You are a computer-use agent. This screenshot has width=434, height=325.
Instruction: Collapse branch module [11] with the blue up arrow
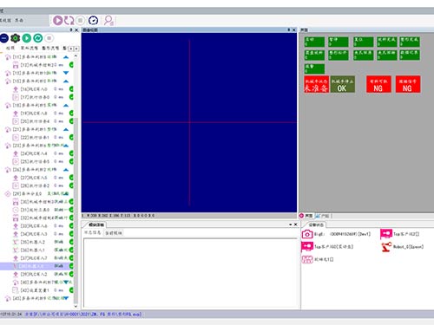click(66, 57)
